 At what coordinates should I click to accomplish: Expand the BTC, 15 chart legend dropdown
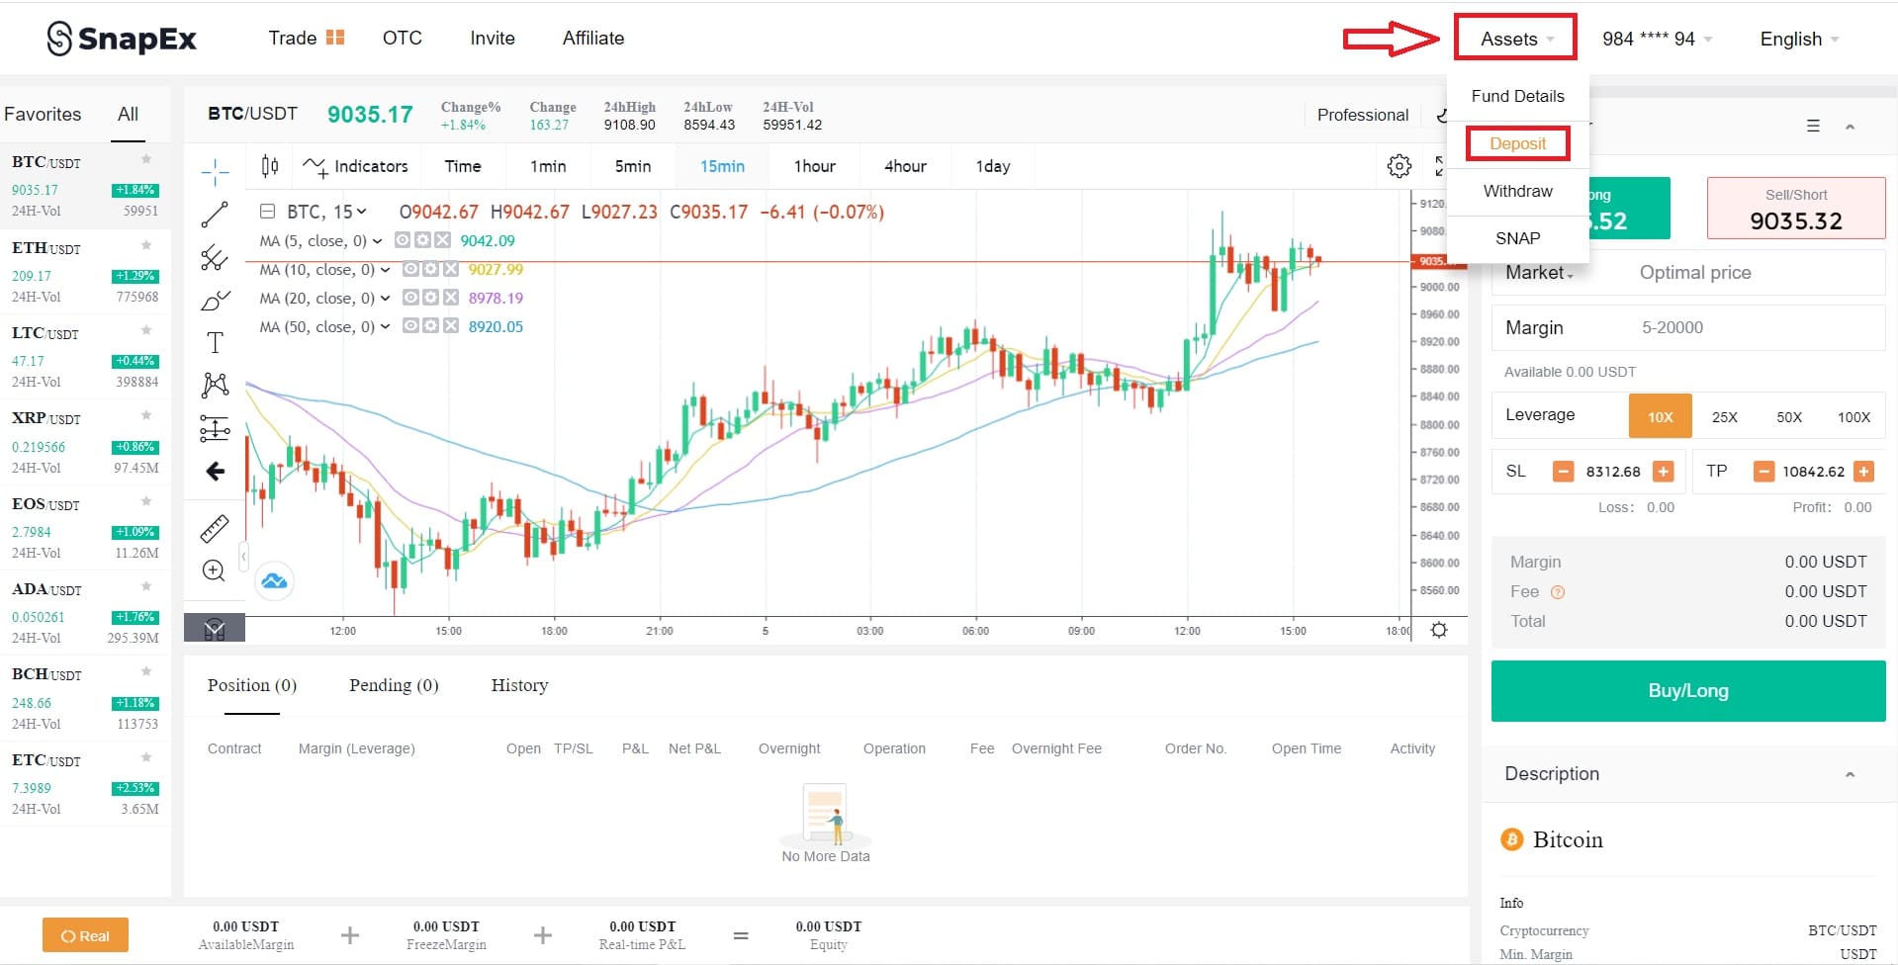coord(362,212)
